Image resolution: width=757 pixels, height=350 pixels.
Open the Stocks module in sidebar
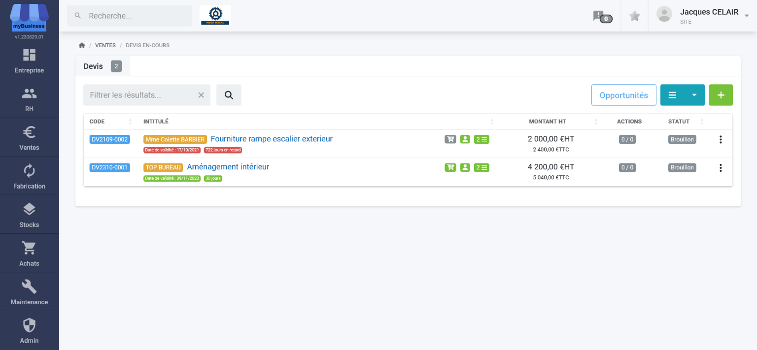pos(29,215)
